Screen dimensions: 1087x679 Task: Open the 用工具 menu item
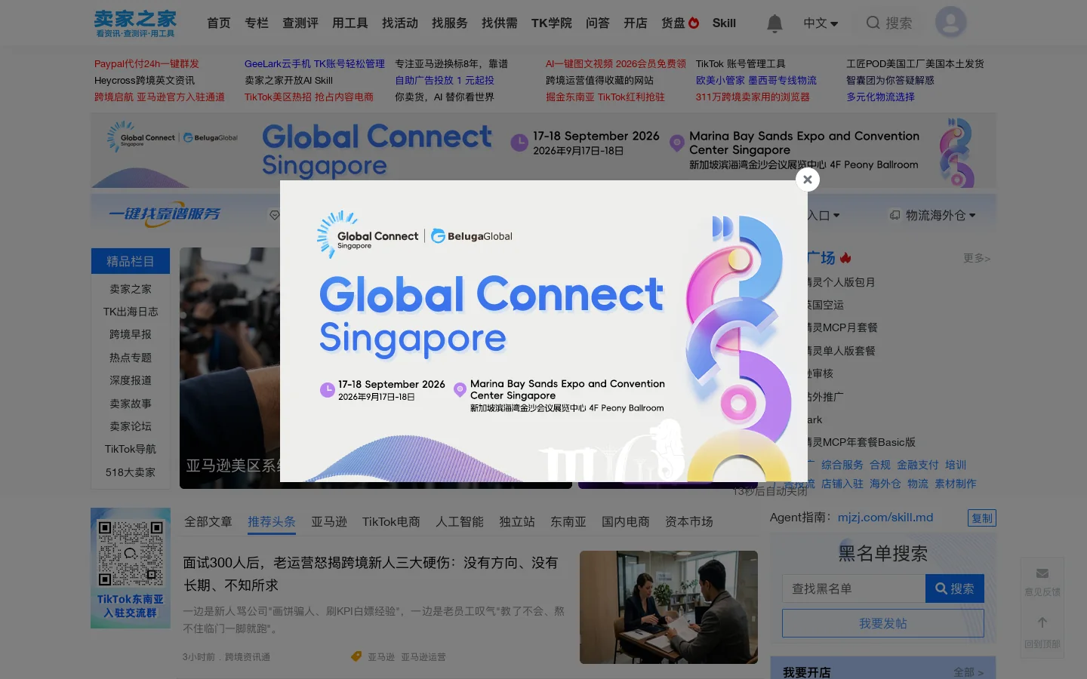pos(350,23)
